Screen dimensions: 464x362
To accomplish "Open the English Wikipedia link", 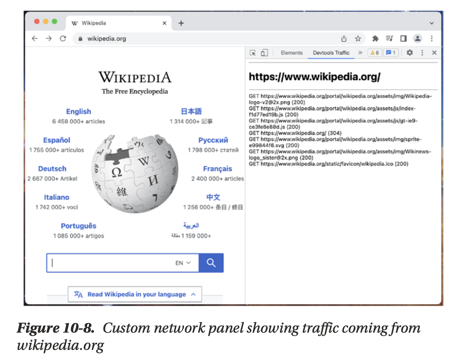I will 78,112.
